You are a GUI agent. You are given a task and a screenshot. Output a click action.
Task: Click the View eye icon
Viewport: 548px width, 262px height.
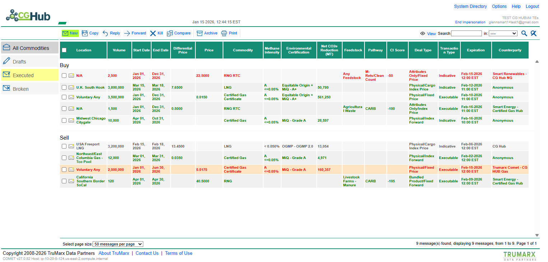click(x=423, y=33)
